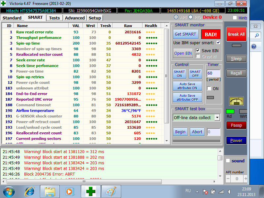Image resolution: width=264 pixels, height=198 pixels.
Task: Click the blue help icon in background window
Action: (254, 46)
